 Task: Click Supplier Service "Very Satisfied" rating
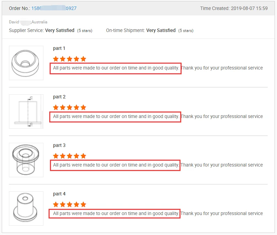(x=60, y=31)
